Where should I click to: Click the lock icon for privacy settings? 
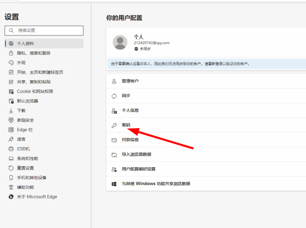11,53
